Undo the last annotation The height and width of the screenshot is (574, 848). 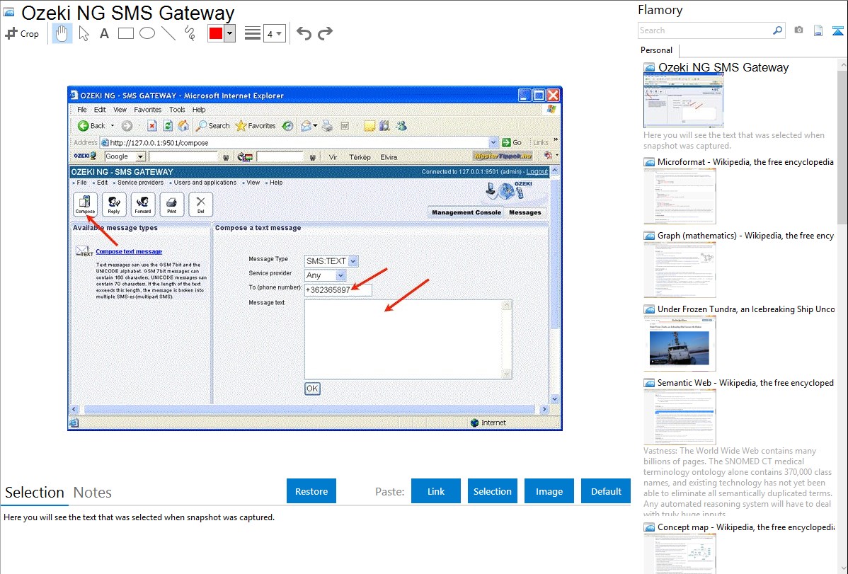[304, 33]
